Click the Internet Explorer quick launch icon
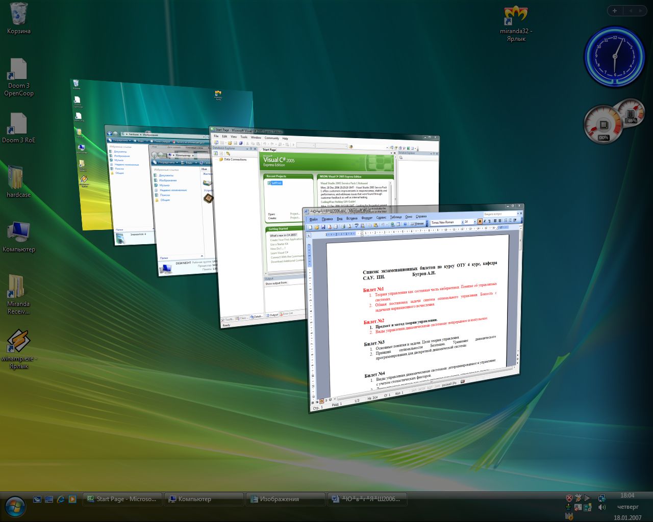Screen dimensions: 653x522 [x=61, y=499]
